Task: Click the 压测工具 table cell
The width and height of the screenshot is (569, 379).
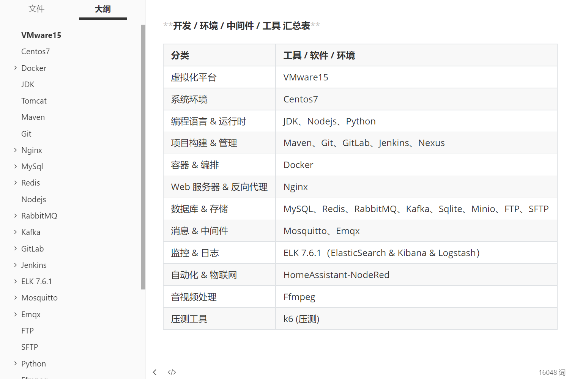Action: click(219, 319)
